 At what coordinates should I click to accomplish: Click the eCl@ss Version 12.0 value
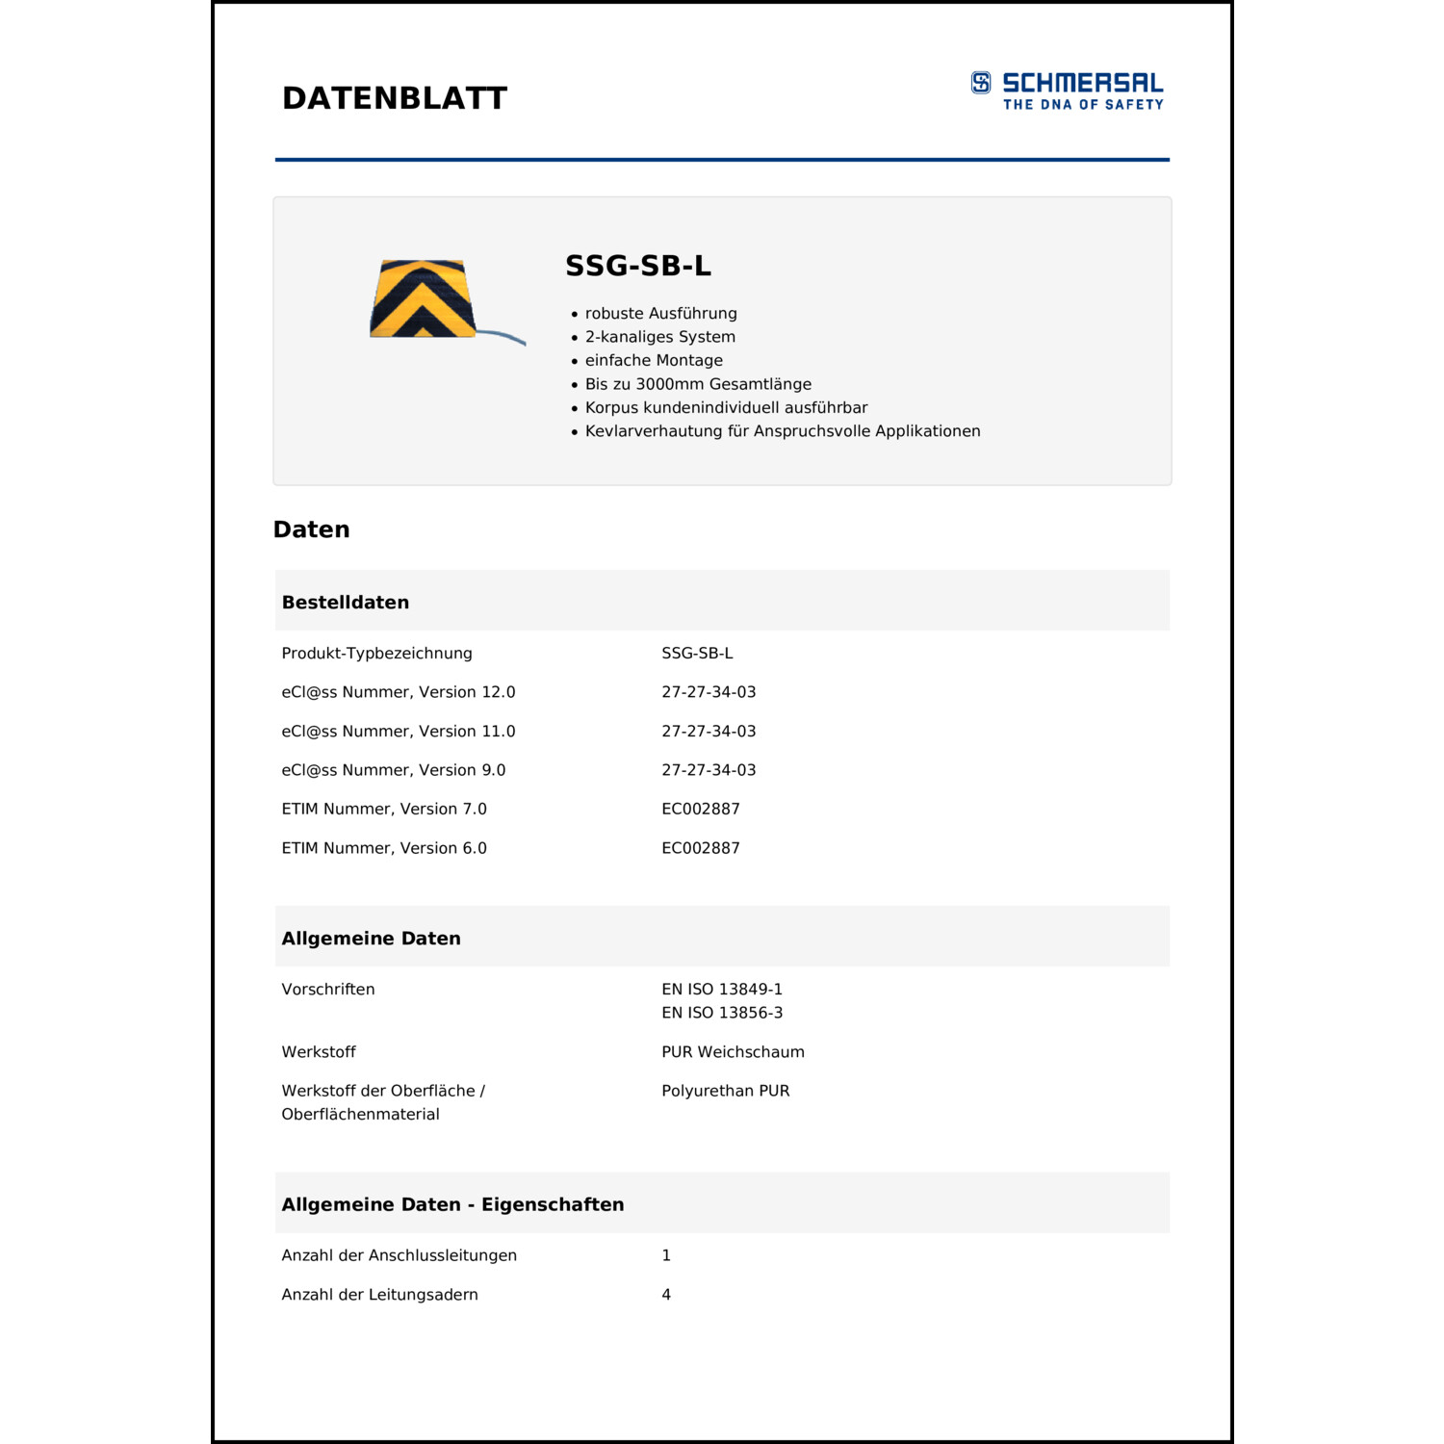[709, 692]
